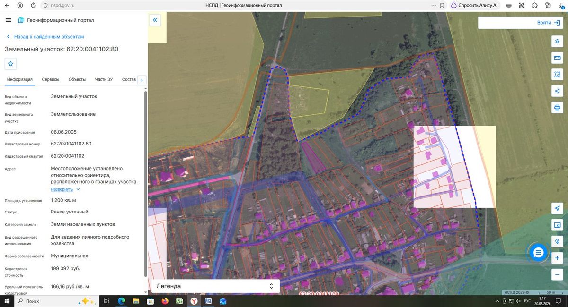This screenshot has height=307, width=568.
Task: Click the Землепользование parcel type value
Action: pos(73,114)
